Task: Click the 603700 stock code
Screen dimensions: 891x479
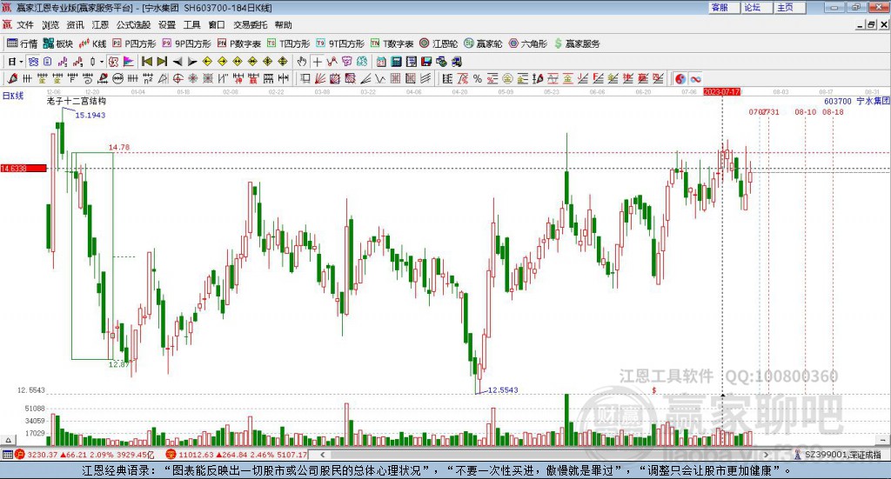Action: click(x=838, y=101)
